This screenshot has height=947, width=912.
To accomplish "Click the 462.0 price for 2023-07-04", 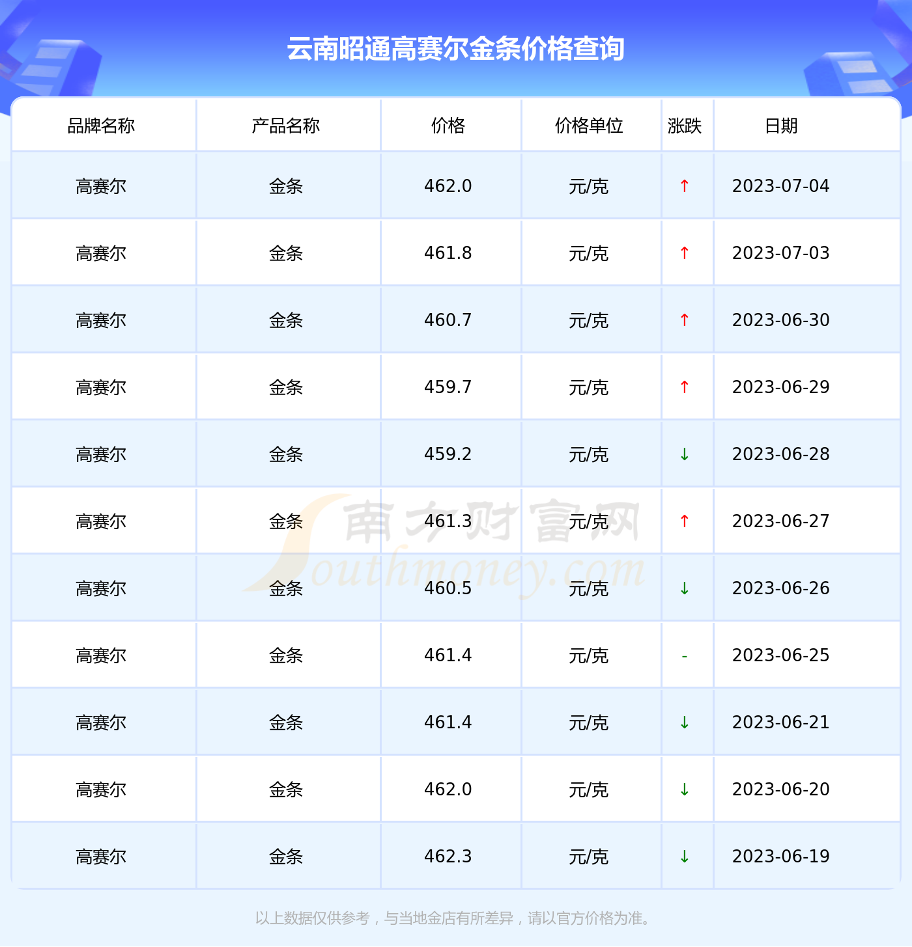I will (x=448, y=186).
